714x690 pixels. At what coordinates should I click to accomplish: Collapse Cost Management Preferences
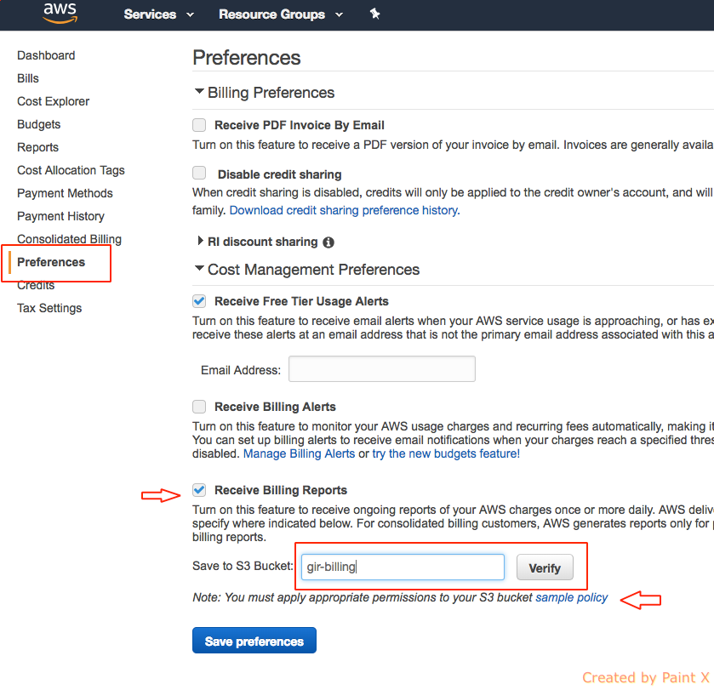(199, 269)
